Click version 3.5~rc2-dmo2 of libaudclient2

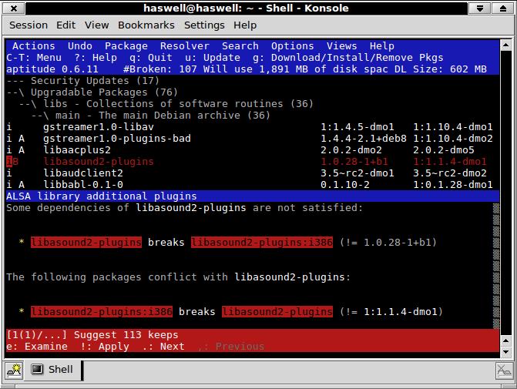point(450,173)
